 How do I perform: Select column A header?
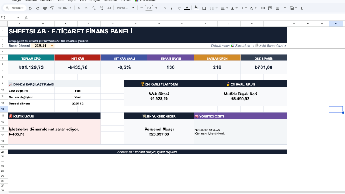click(x=20, y=23)
